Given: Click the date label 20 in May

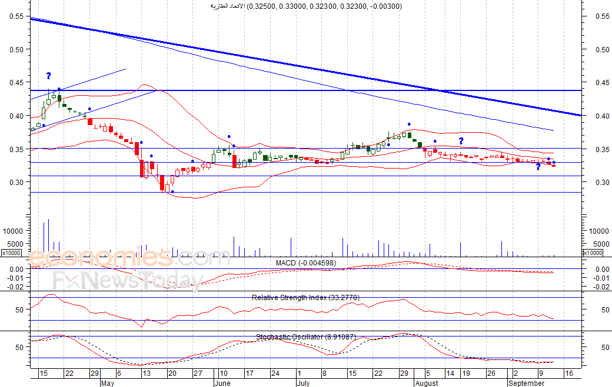Looking at the screenshot, I should pos(172,373).
